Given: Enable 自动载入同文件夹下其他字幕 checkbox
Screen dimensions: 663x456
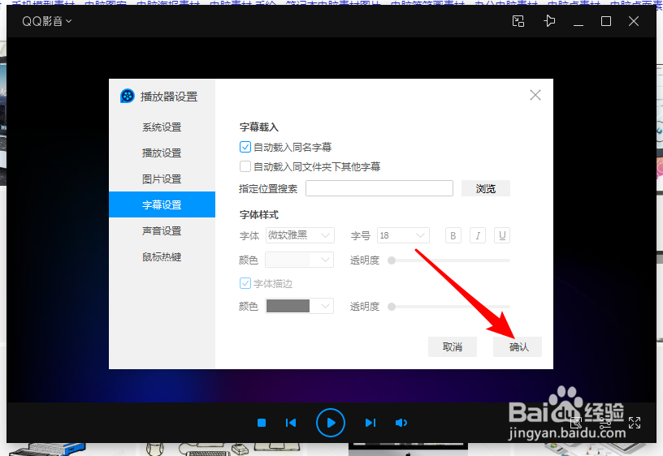Looking at the screenshot, I should pos(245,166).
